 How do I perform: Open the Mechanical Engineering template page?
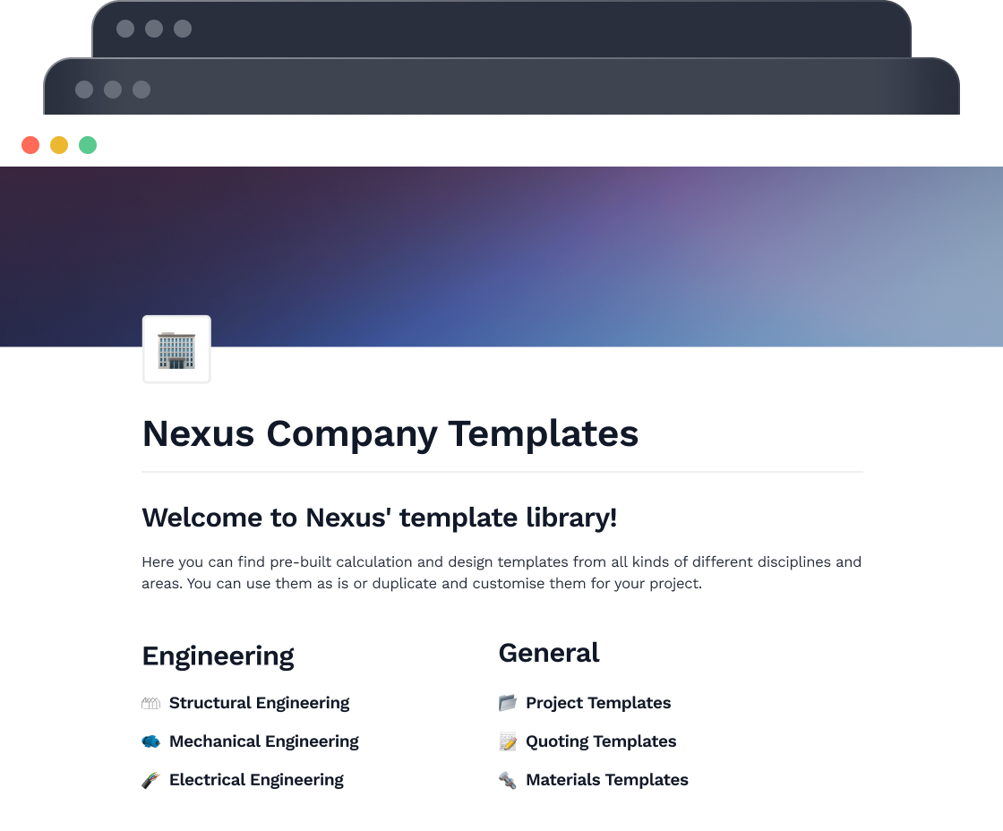(x=264, y=741)
